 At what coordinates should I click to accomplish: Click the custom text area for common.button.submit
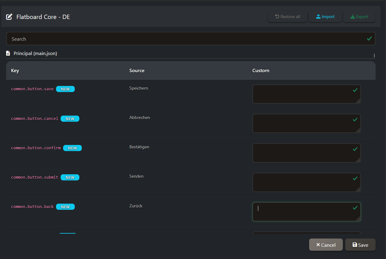pos(303,183)
